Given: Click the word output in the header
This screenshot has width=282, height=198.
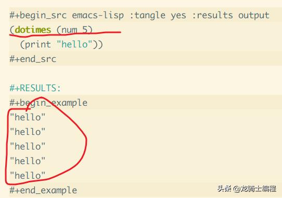Looking at the screenshot, I should pyautogui.click(x=254, y=16).
